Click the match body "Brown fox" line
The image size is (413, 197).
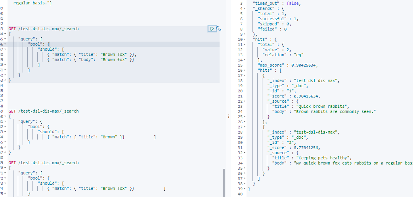tap(91, 59)
